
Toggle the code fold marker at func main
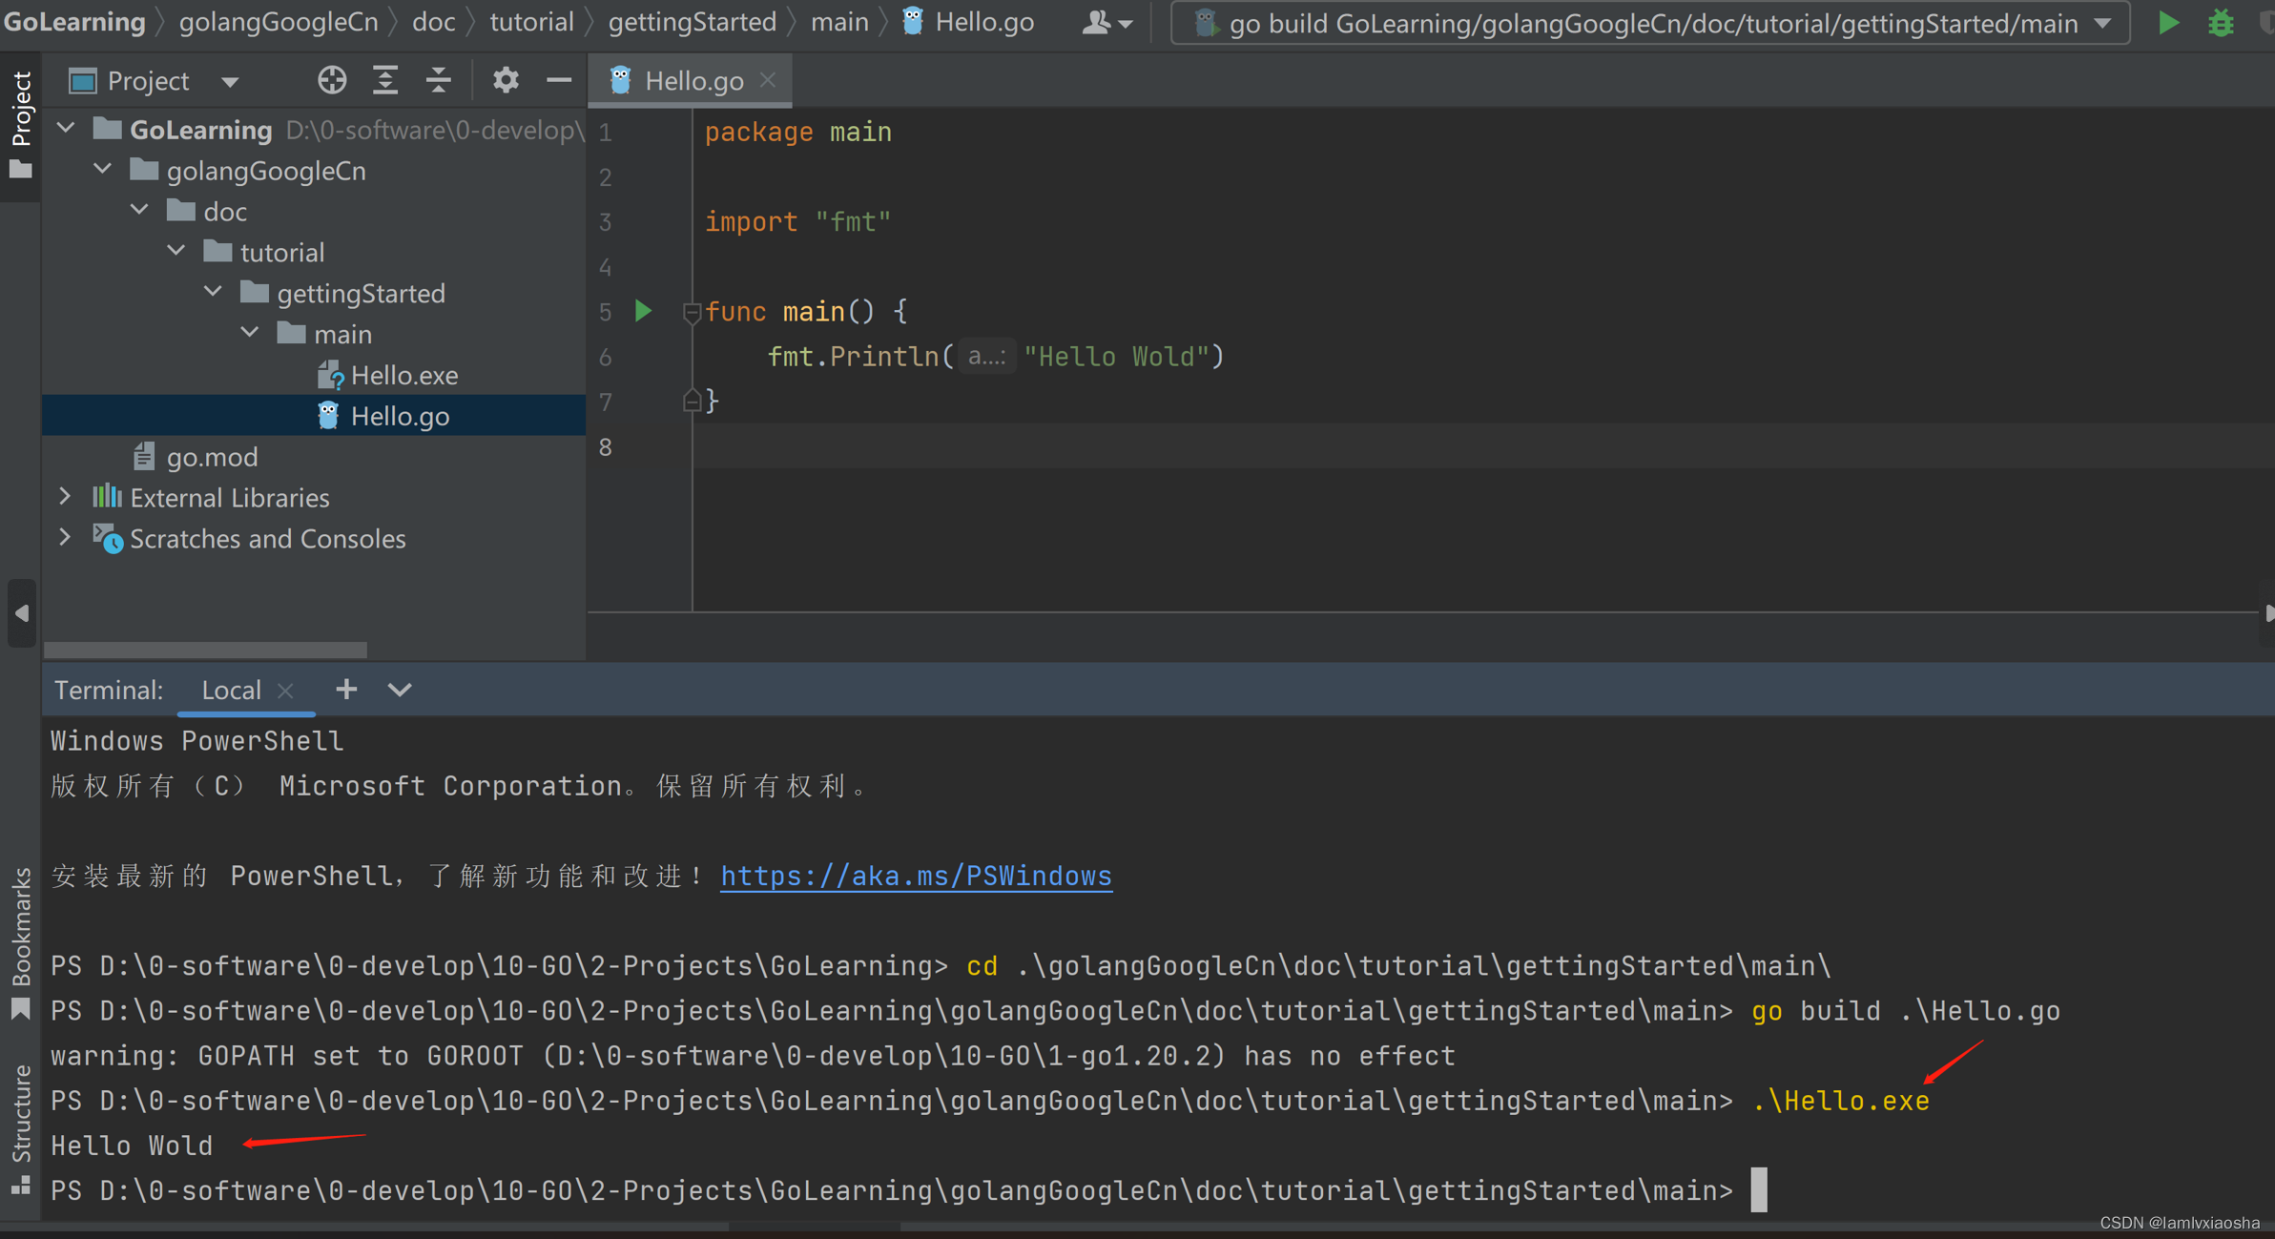pyautogui.click(x=693, y=312)
